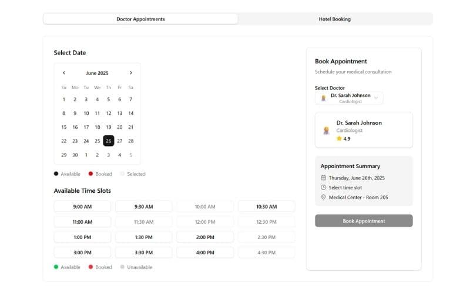Choose the 11:00 AM time slot
Viewport: 470px width, 293px height.
[82, 222]
